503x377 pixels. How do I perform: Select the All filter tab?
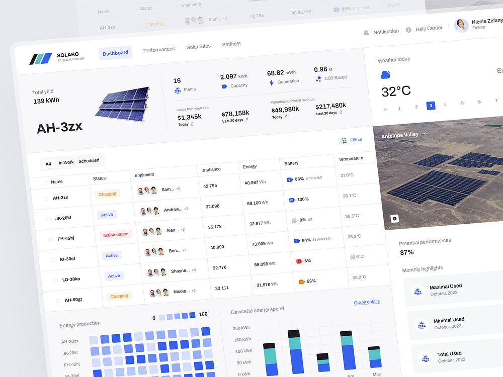point(48,164)
